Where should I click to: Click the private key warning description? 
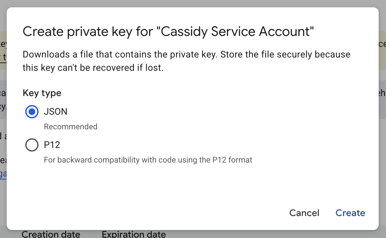pos(186,61)
